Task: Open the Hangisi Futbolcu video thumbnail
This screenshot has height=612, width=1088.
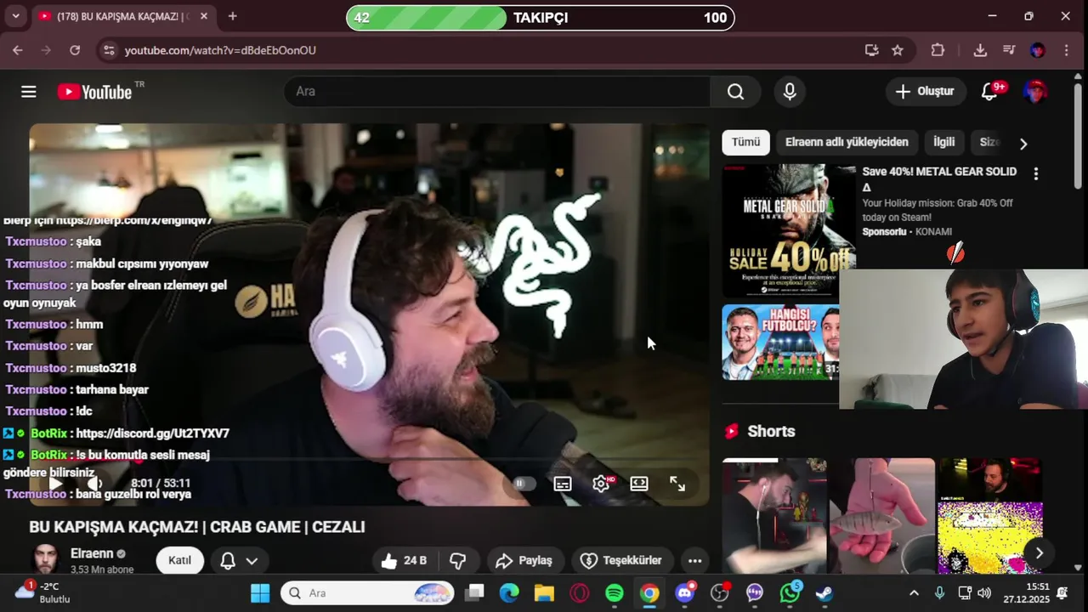Action: click(x=780, y=343)
